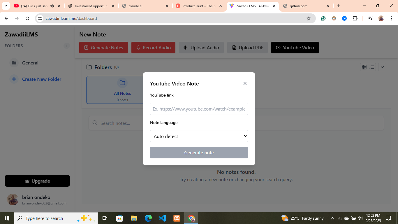The image size is (398, 224).
Task: Switch to the Investment opportunity tab
Action: coord(91,6)
